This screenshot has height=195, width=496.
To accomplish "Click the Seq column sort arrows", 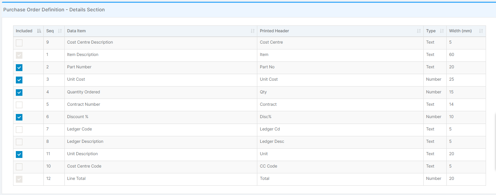I will click(x=60, y=31).
